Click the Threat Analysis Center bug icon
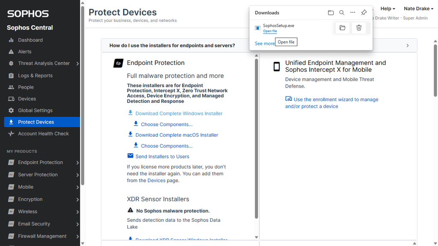Image resolution: width=438 pixels, height=246 pixels. pos(11,63)
